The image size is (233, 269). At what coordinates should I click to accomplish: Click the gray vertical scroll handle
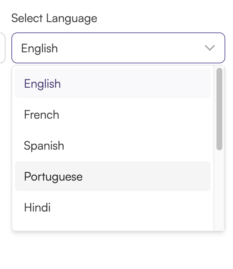click(219, 109)
